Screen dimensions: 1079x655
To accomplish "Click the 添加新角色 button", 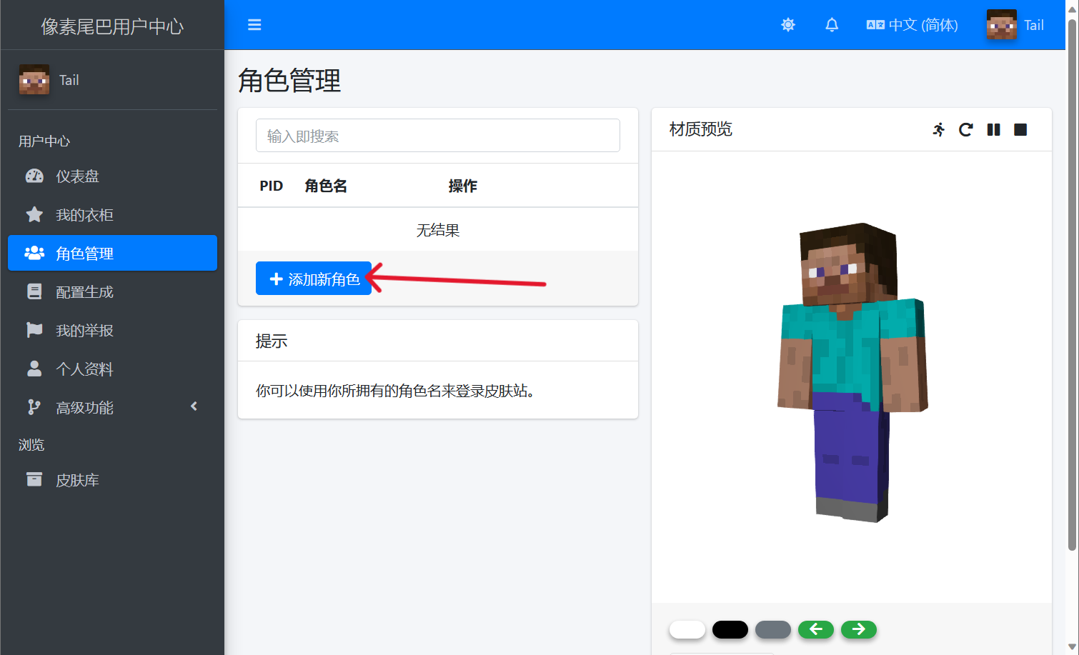I will tap(314, 279).
